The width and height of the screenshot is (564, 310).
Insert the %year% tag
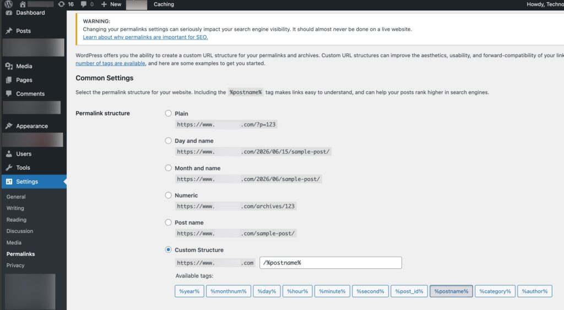pos(189,291)
